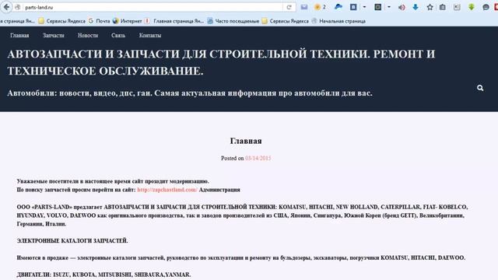The image size is (498, 280).
Task: Click the ООО «PARTS-LAND» предлагает paragraph
Action: pyautogui.click(x=242, y=215)
